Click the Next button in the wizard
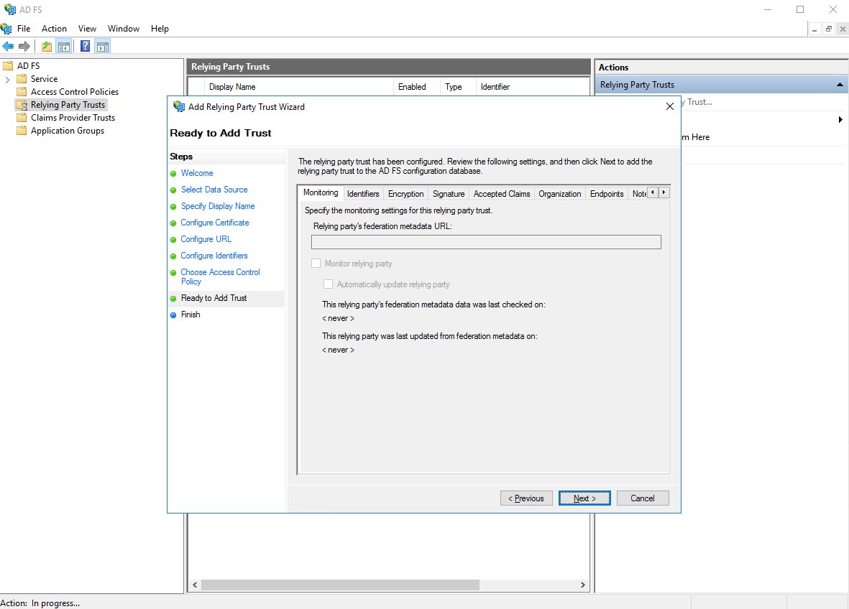This screenshot has width=849, height=609. point(584,498)
